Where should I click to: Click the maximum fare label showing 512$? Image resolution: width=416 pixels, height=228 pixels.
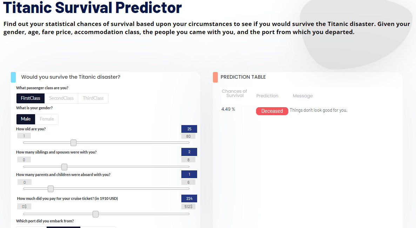pyautogui.click(x=188, y=206)
